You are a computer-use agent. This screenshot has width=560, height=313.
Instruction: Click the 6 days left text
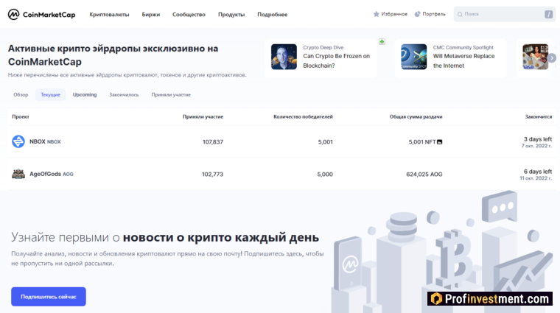538,172
